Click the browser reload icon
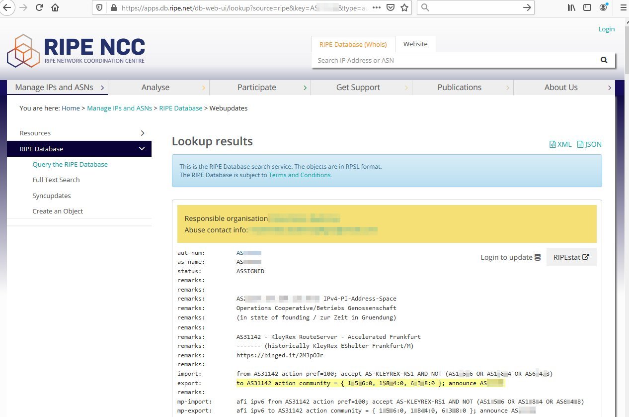 pos(39,7)
